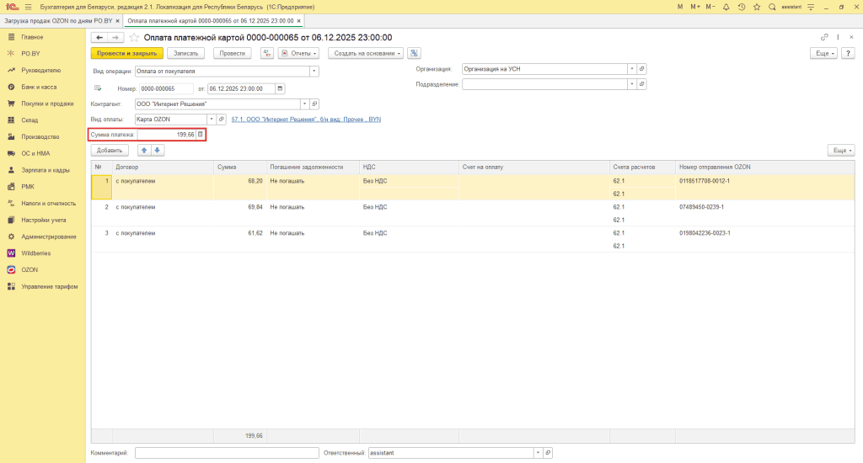Open Wildberries section in sidebar

[x=35, y=253]
